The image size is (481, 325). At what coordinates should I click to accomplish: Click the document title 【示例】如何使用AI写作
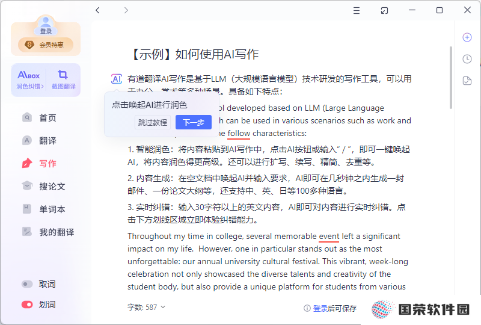pyautogui.click(x=195, y=54)
